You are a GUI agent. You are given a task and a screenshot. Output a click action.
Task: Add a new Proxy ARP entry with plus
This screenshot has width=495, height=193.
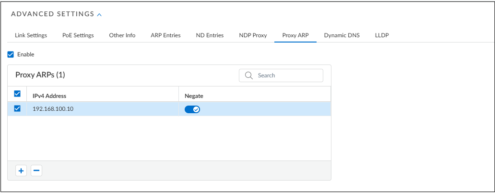(x=21, y=171)
